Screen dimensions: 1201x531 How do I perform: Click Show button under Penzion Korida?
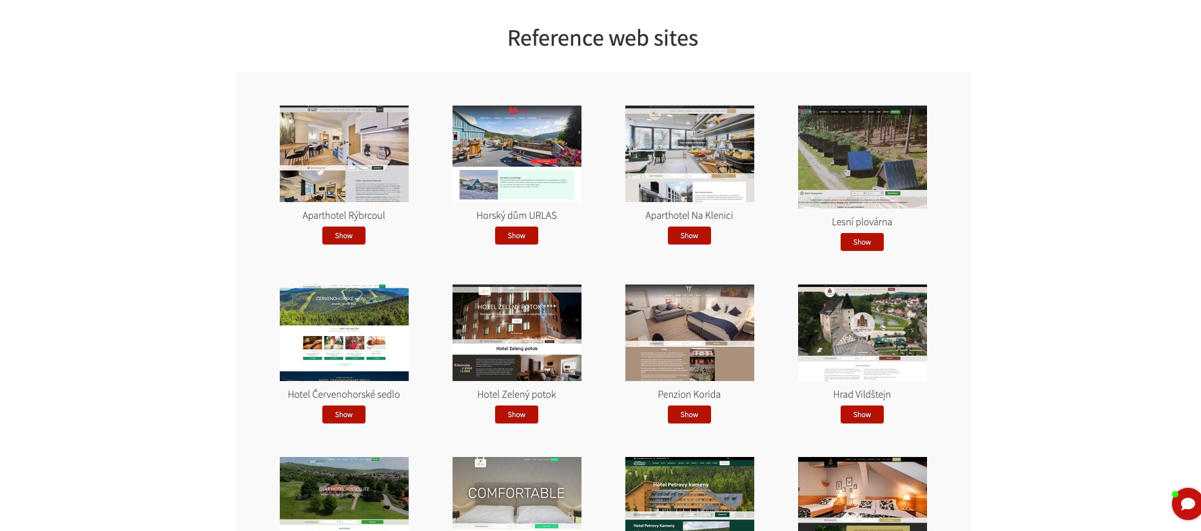pyautogui.click(x=689, y=415)
